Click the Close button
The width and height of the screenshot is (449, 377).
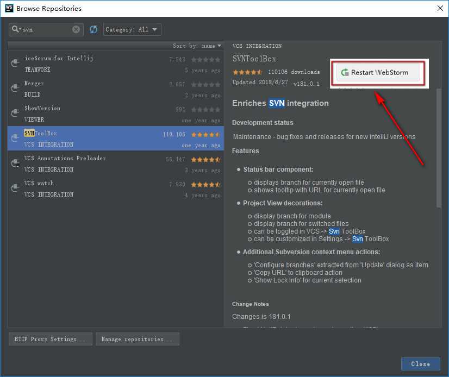[x=420, y=364]
